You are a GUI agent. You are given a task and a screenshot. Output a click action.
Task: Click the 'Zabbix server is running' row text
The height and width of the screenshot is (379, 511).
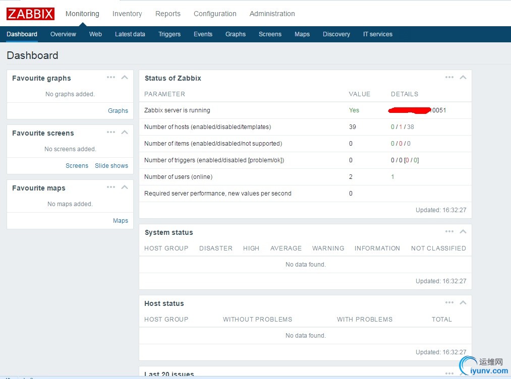pyautogui.click(x=177, y=110)
